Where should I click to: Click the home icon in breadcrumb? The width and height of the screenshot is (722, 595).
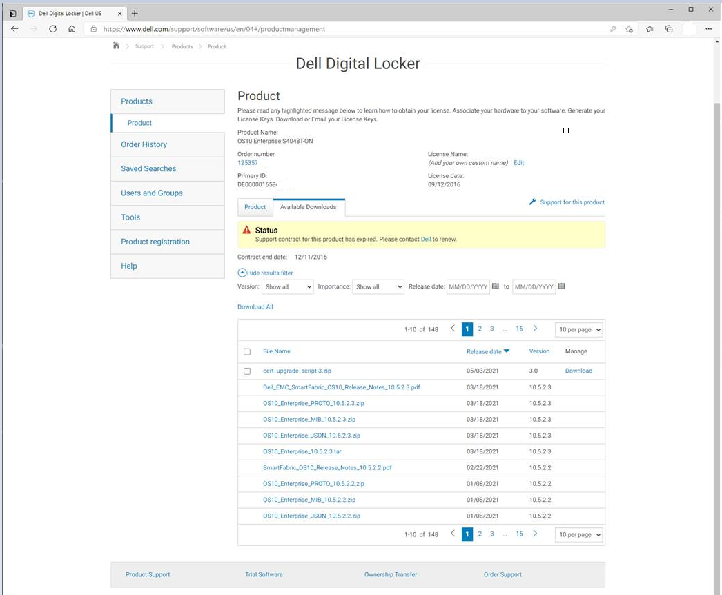(116, 46)
